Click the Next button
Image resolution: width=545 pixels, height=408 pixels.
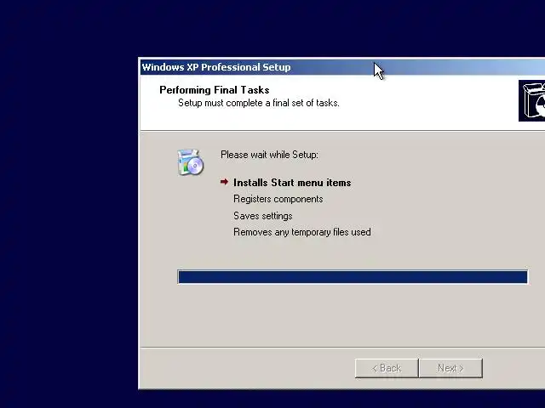tap(450, 368)
